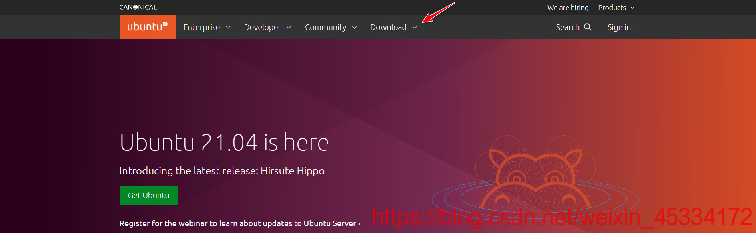Click the green Get Ubuntu button

tap(149, 195)
